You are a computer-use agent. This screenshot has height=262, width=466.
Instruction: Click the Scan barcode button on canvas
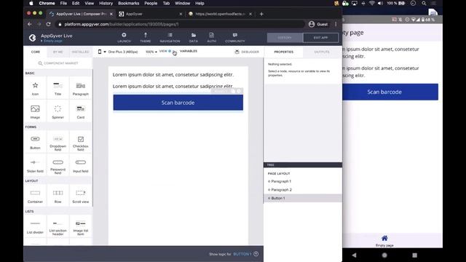[178, 103]
